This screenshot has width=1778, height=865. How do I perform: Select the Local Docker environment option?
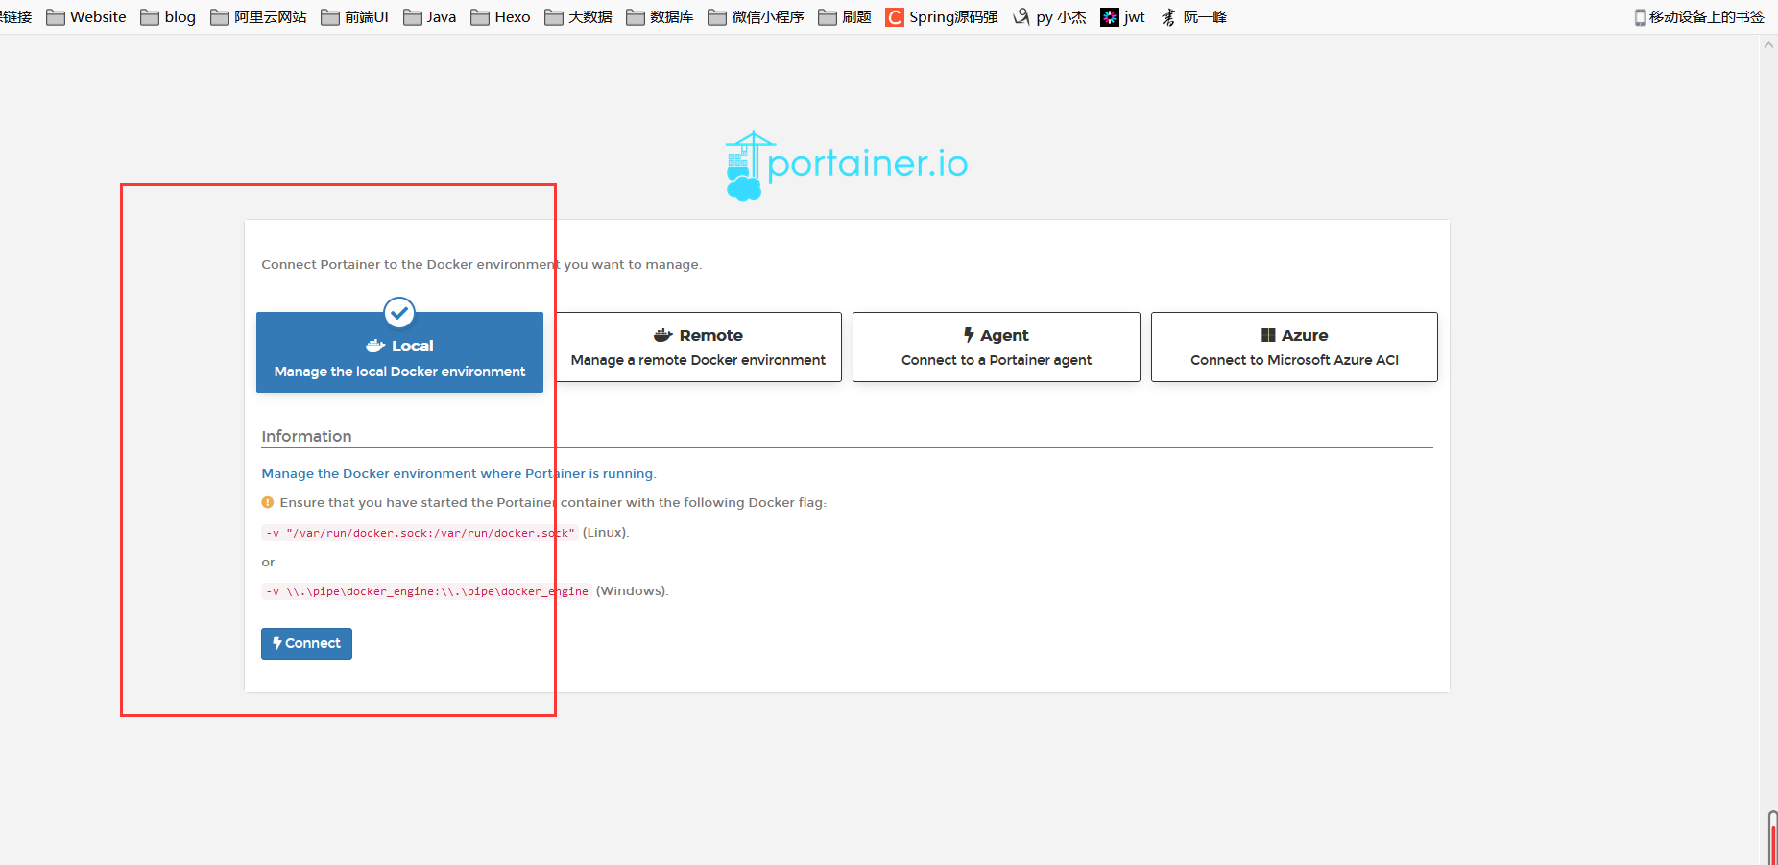[399, 352]
